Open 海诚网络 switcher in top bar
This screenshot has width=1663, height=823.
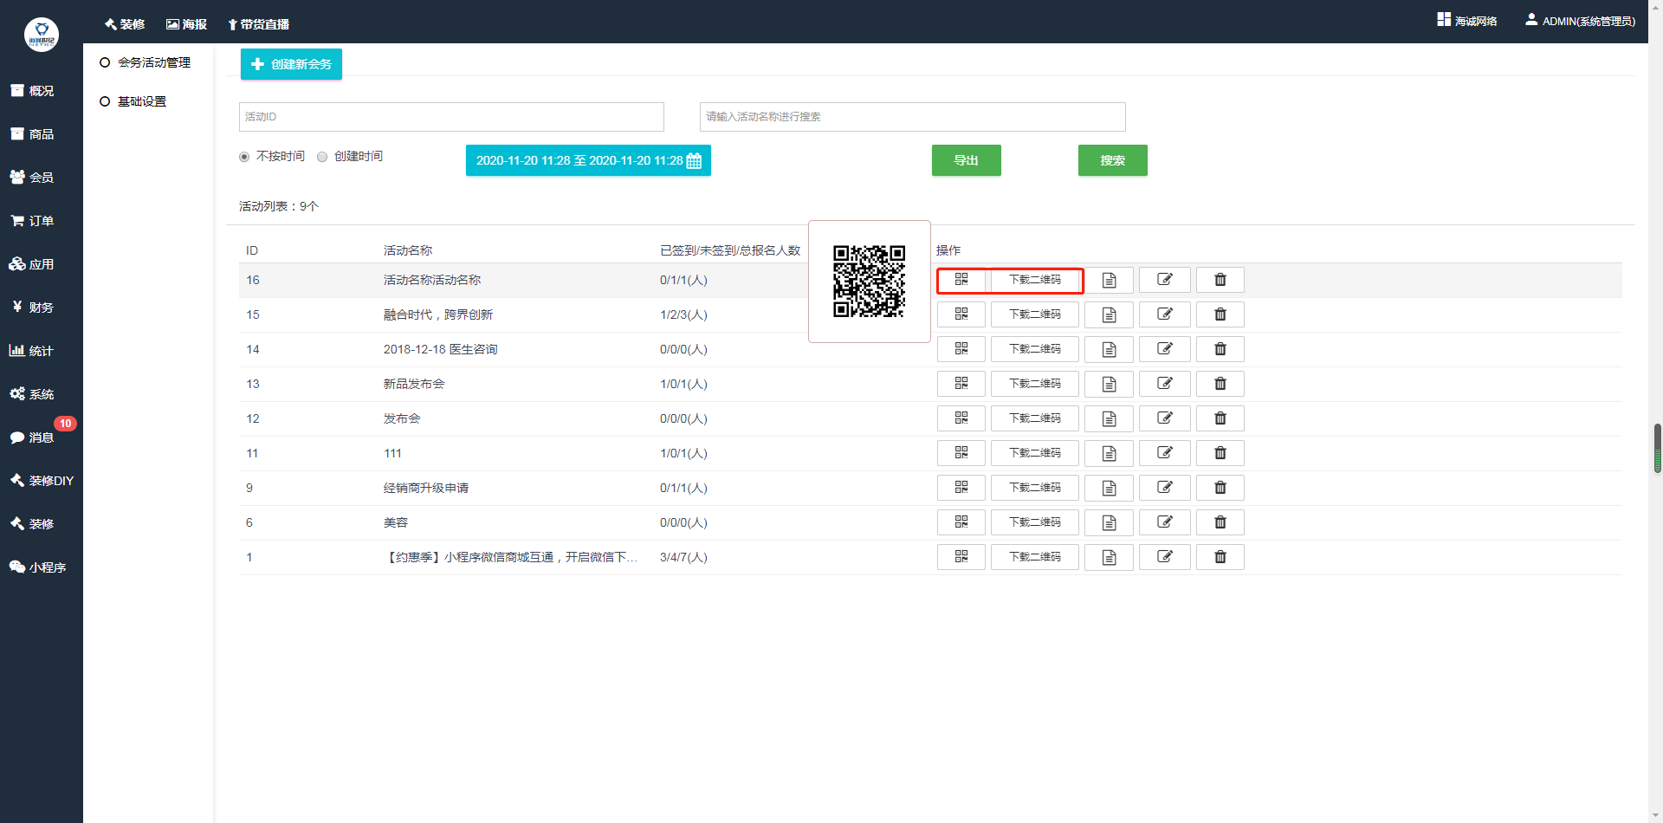pyautogui.click(x=1467, y=21)
